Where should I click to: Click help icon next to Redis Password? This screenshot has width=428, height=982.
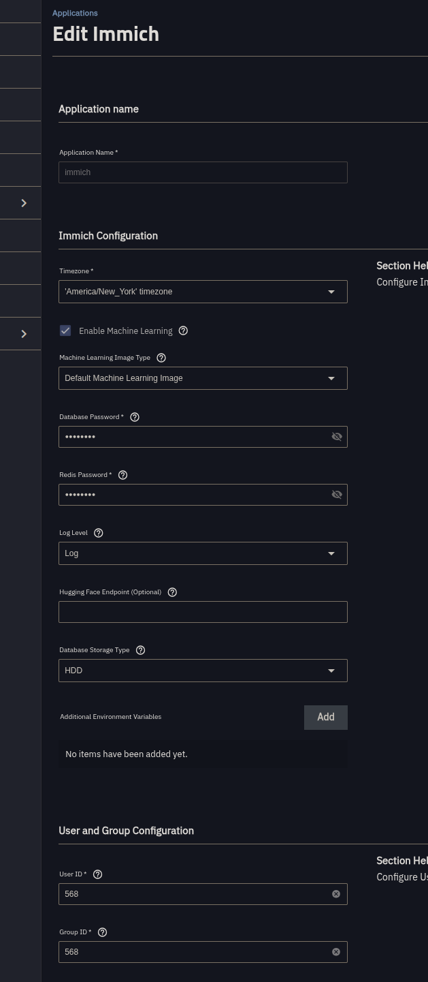click(x=123, y=475)
